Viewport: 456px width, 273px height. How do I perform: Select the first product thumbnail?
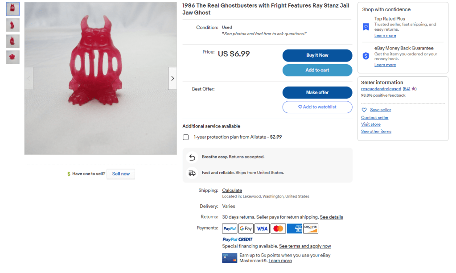[12, 9]
